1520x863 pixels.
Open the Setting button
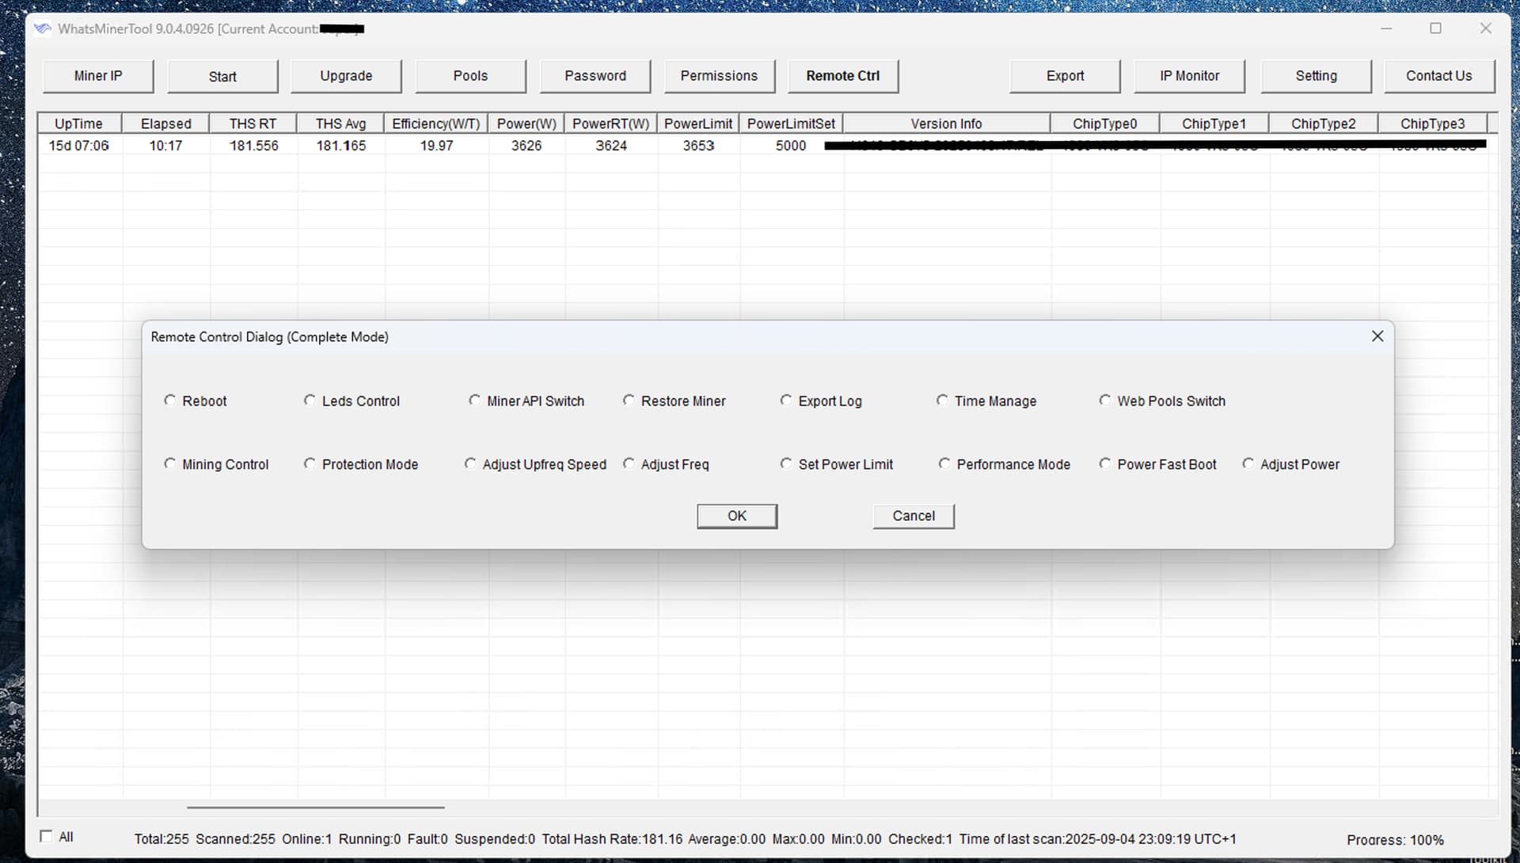1316,76
